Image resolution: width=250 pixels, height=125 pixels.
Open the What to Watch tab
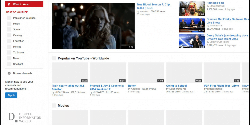pyautogui.click(x=24, y=4)
